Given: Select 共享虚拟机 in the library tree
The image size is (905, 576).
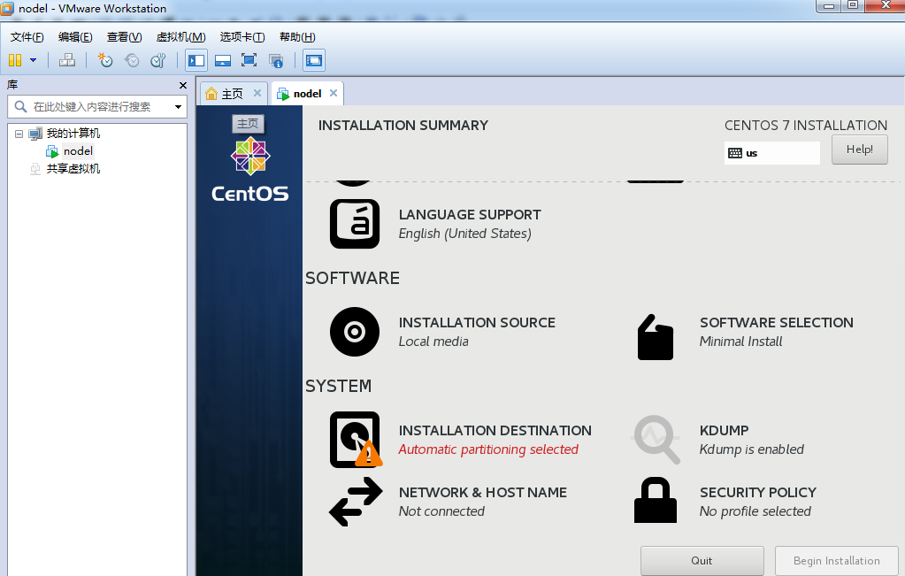Looking at the screenshot, I should tap(73, 168).
